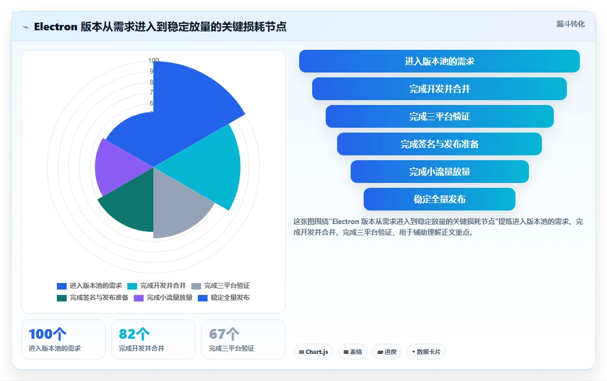Click the 进入版本池的需求 funnel bar
Viewport: 607px width, 381px height.
tap(440, 61)
